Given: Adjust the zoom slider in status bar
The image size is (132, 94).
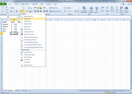Looking at the screenshot, I should pyautogui.click(x=124, y=92).
